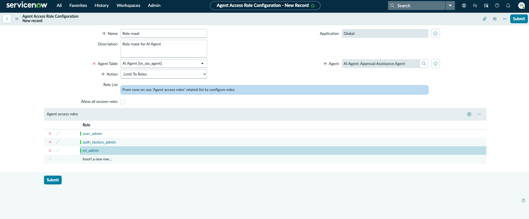Delete the auth_factors_admin row

click(x=50, y=142)
